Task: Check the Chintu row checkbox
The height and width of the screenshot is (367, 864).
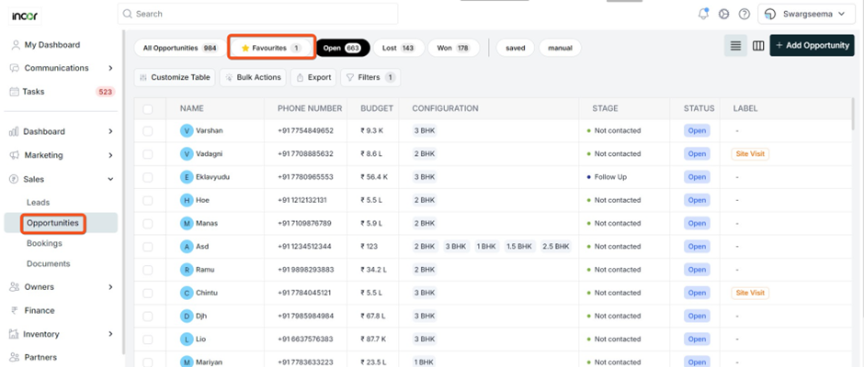Action: coord(148,293)
